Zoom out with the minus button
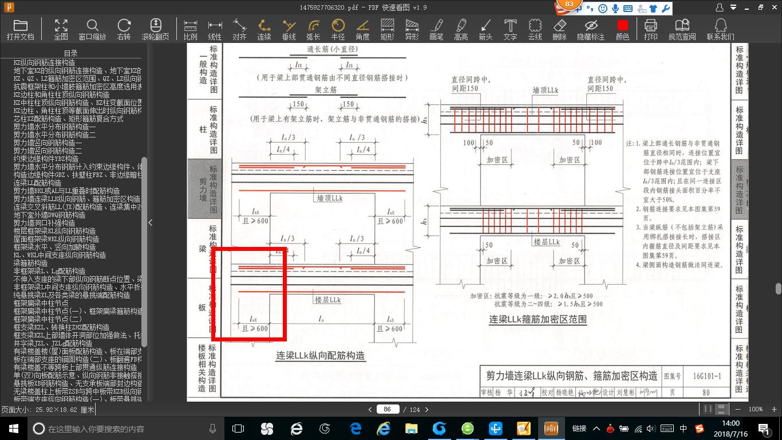This screenshot has width=782, height=440. pos(737,409)
